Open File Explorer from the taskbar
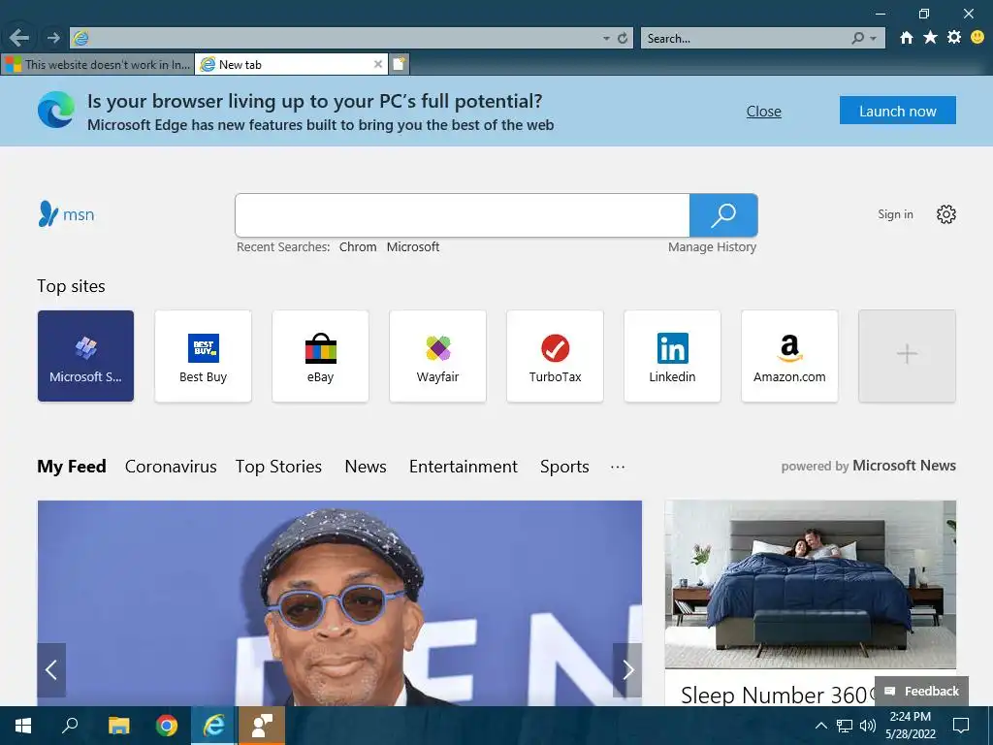Screen dimensions: 993x745 pyautogui.click(x=118, y=726)
